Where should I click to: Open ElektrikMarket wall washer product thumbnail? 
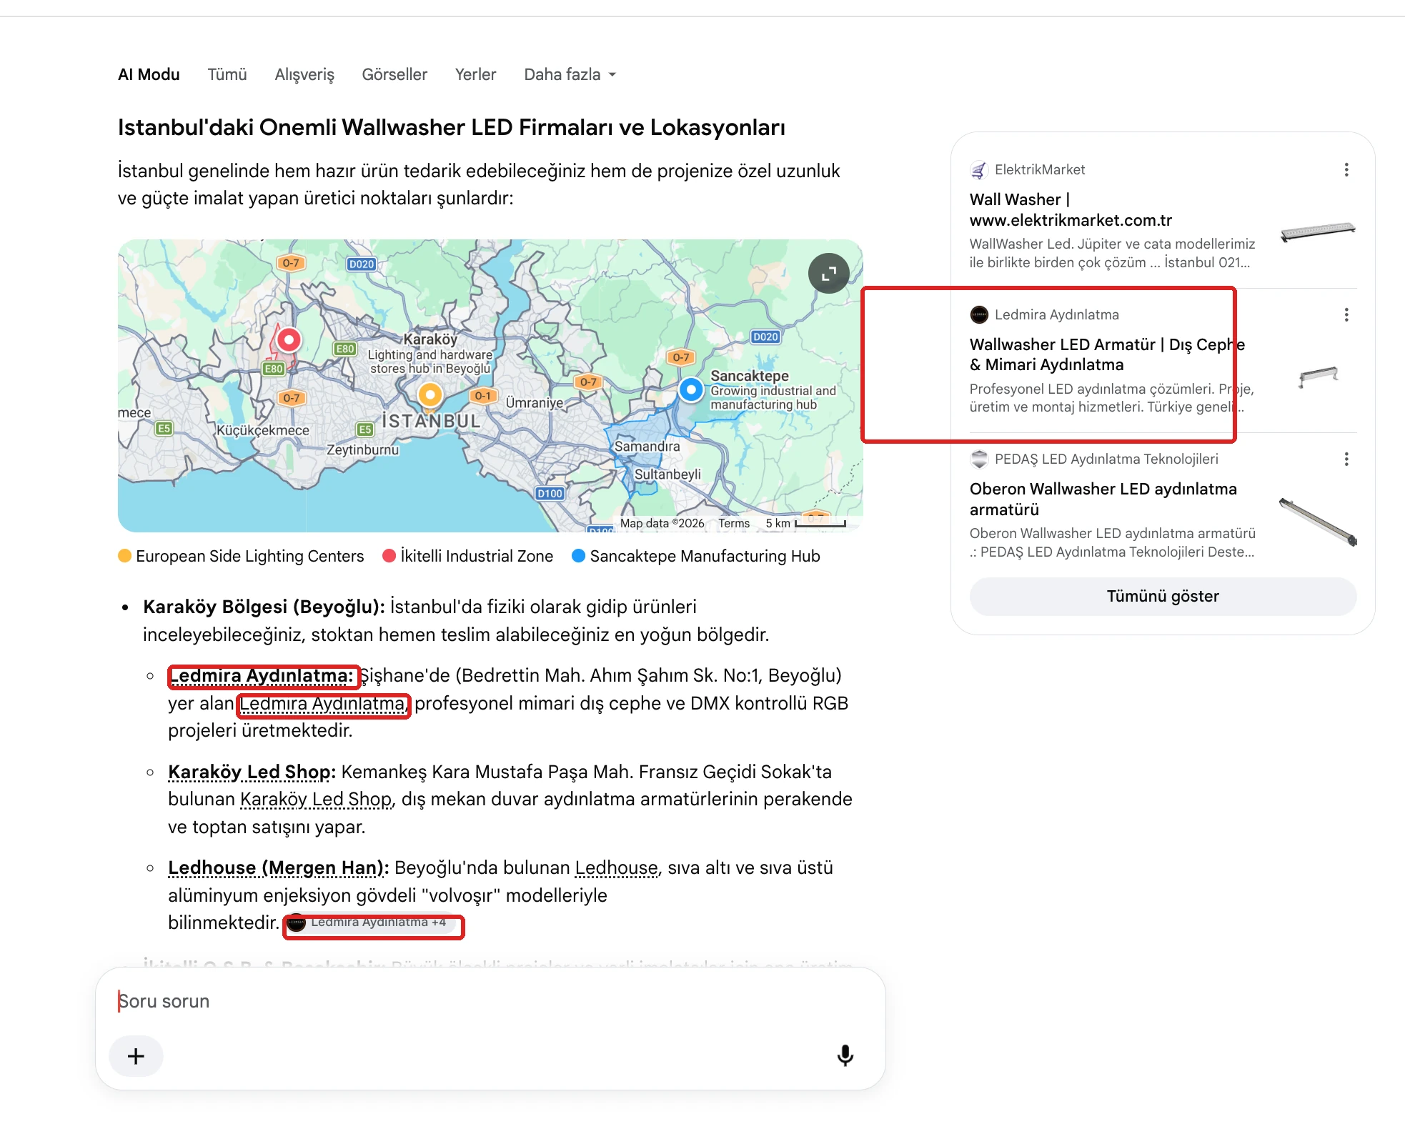pyautogui.click(x=1318, y=231)
